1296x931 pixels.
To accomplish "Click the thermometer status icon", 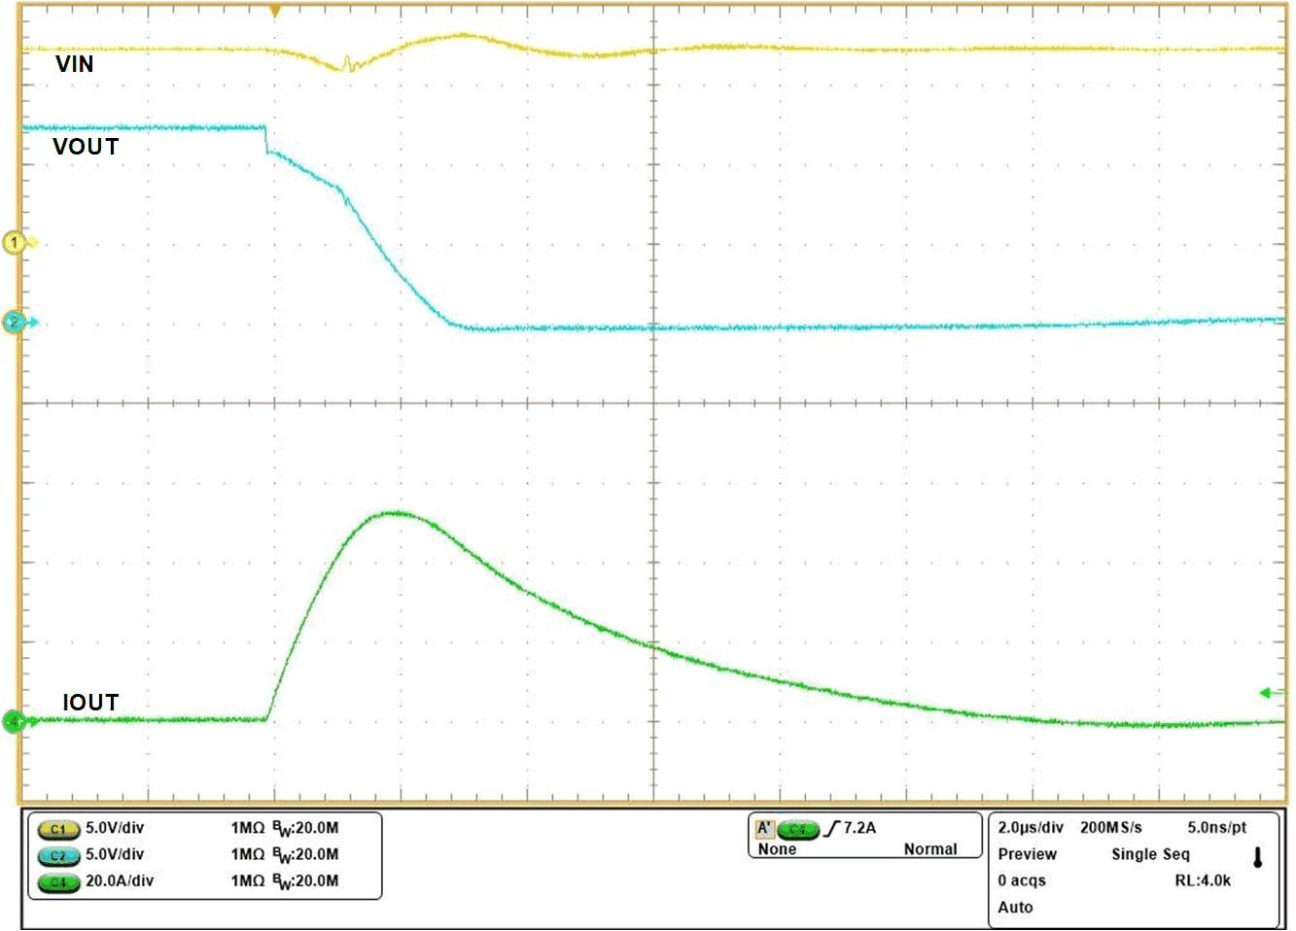I will [1256, 855].
